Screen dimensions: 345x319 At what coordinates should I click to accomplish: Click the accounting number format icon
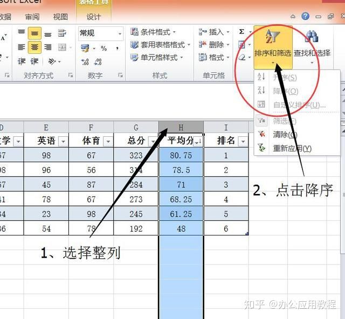click(x=85, y=48)
